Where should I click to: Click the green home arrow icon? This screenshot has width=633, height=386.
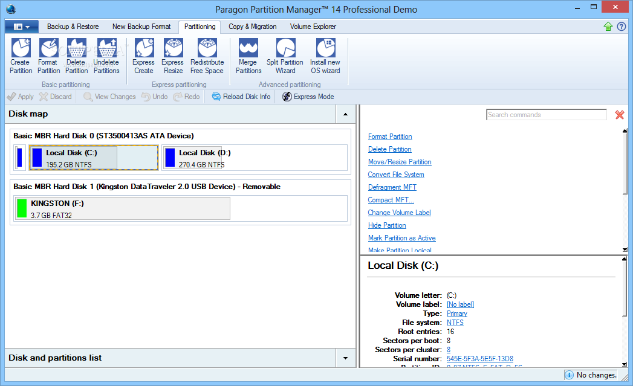tap(608, 27)
